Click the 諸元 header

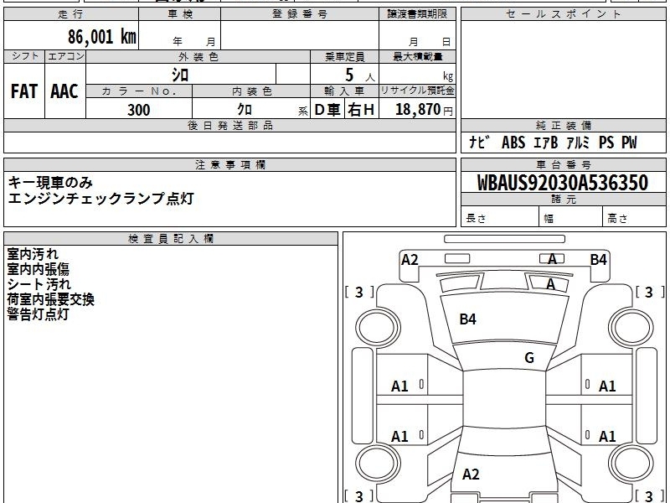(563, 200)
